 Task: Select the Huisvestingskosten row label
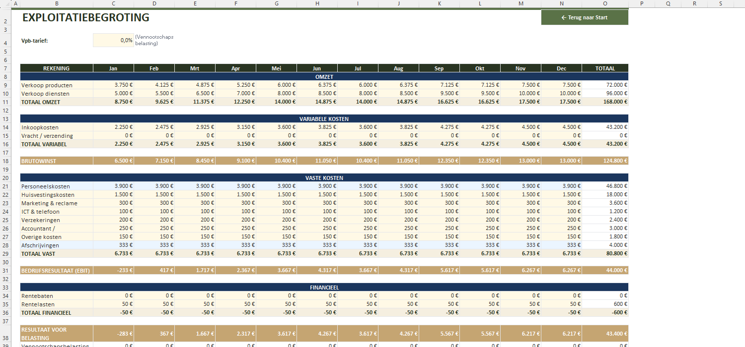tap(57, 195)
